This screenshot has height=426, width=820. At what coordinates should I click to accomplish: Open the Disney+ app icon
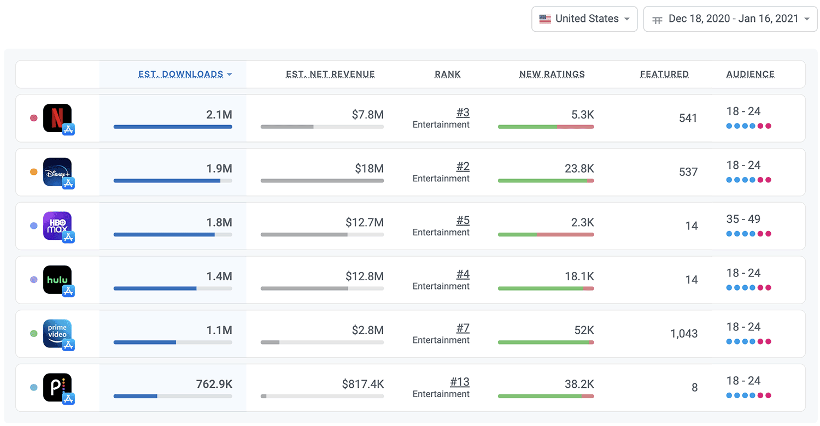click(x=57, y=171)
